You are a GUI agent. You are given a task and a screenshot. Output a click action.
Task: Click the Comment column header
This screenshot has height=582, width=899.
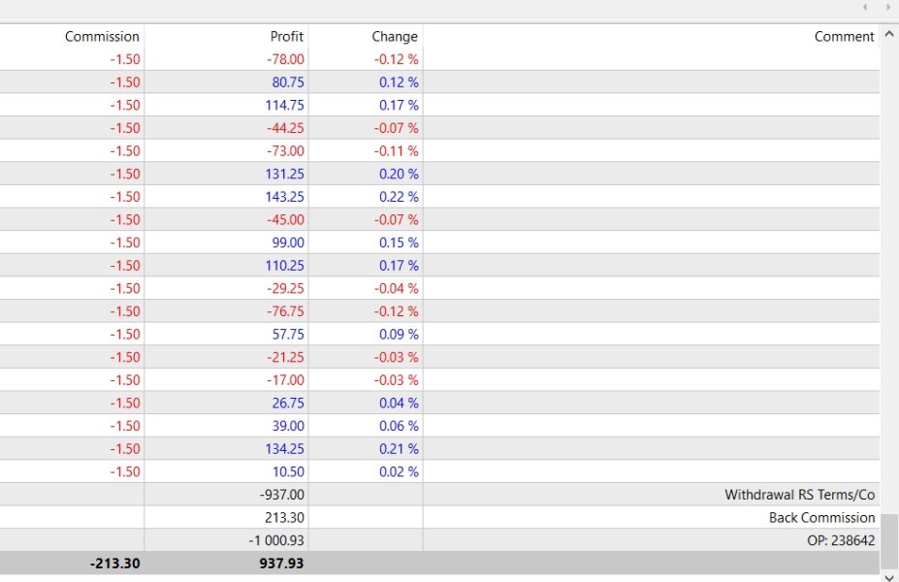coord(844,36)
